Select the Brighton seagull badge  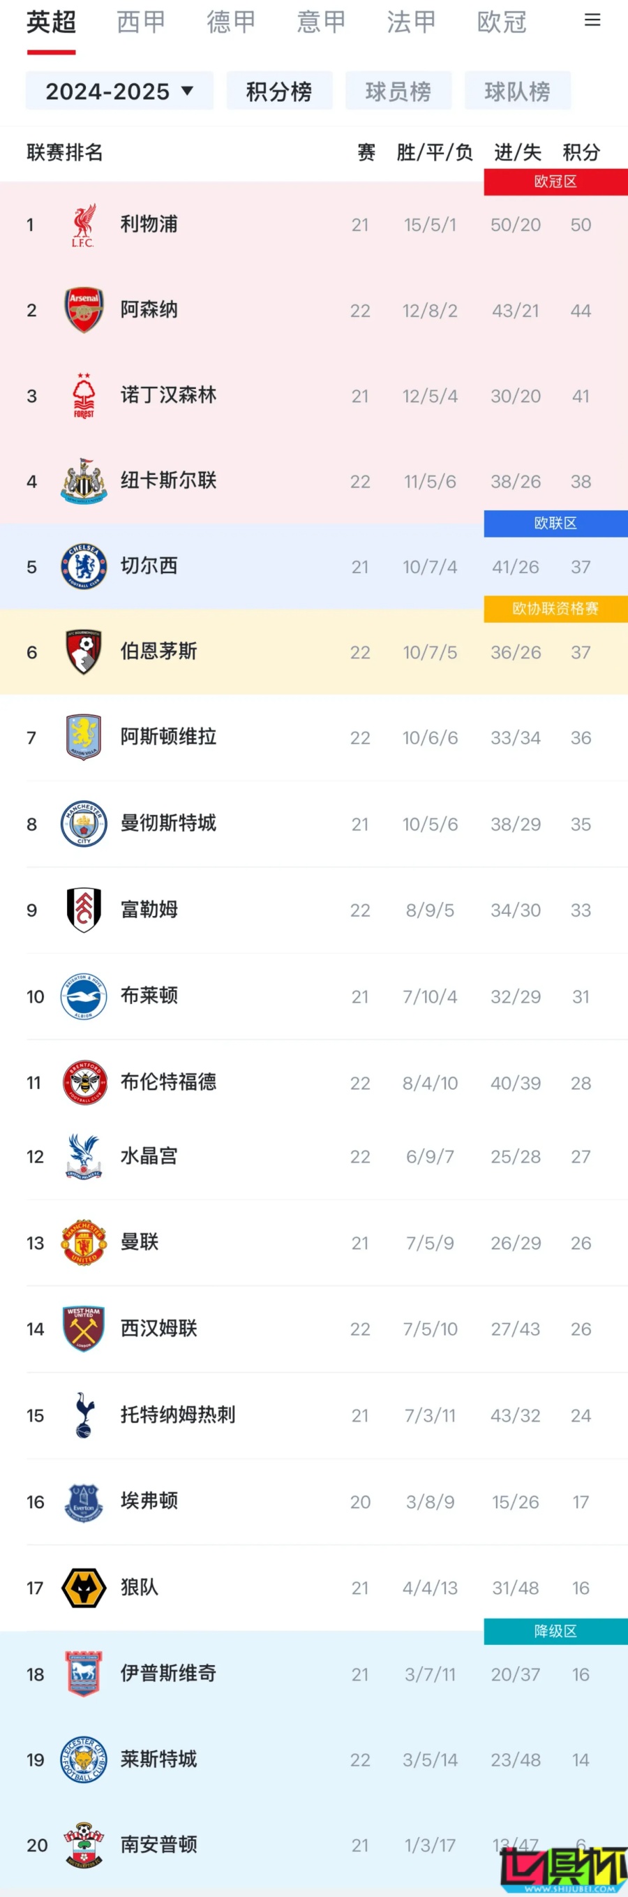83,996
